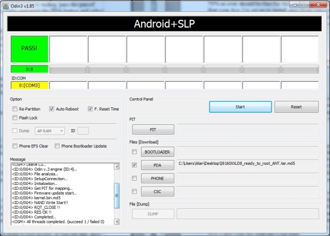Image resolution: width=330 pixels, height=236 pixels.
Task: Click the green 0:8 progress bar
Action: (29, 69)
